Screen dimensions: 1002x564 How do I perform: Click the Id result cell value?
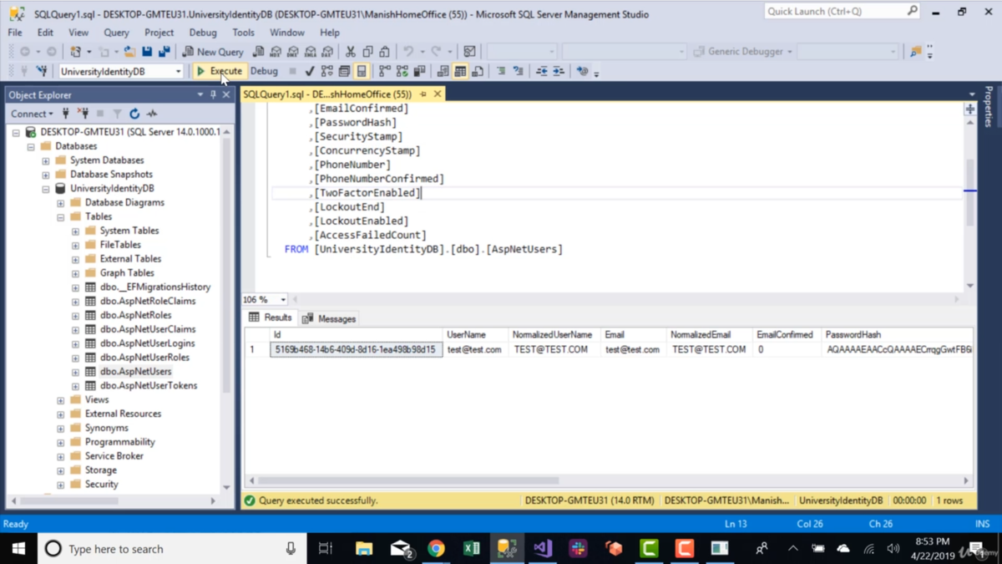click(x=355, y=349)
